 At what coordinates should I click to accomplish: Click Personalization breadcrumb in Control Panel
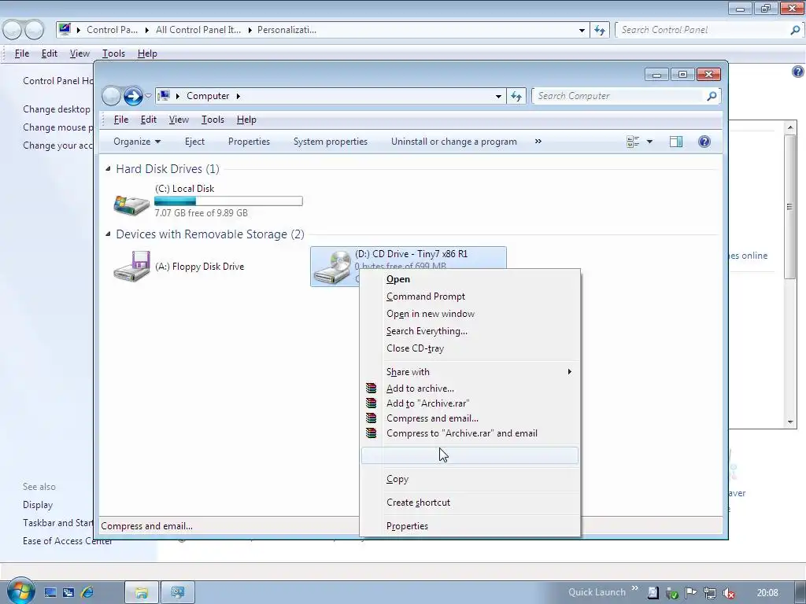point(287,30)
